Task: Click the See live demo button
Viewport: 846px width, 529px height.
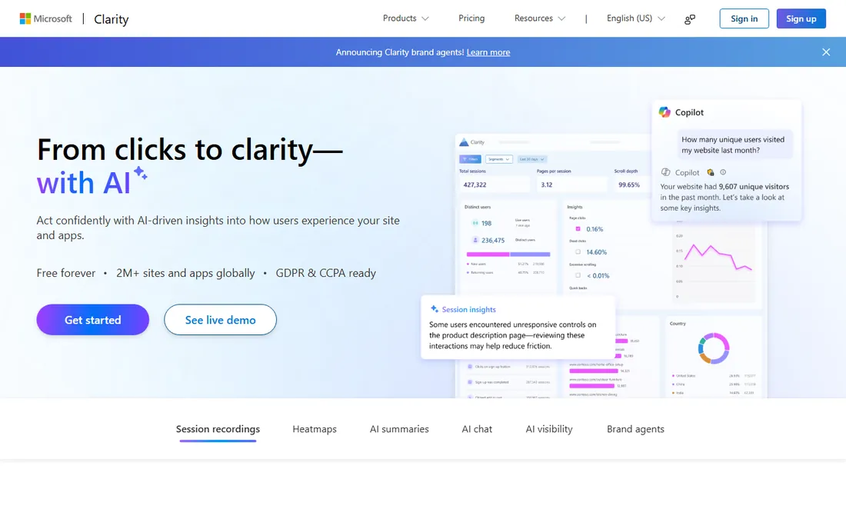Action: click(x=220, y=320)
